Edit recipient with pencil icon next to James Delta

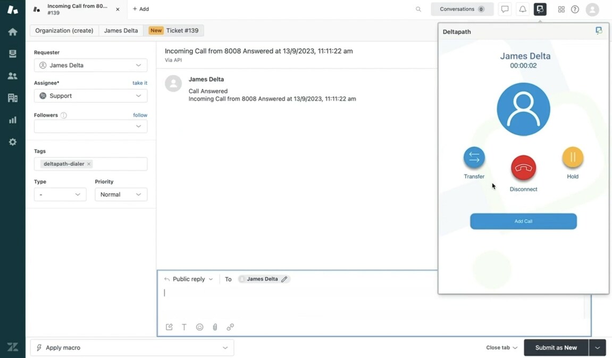click(x=284, y=279)
